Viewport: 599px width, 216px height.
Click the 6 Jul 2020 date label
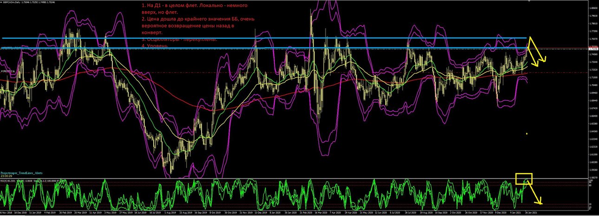pyautogui.click(x=395, y=213)
